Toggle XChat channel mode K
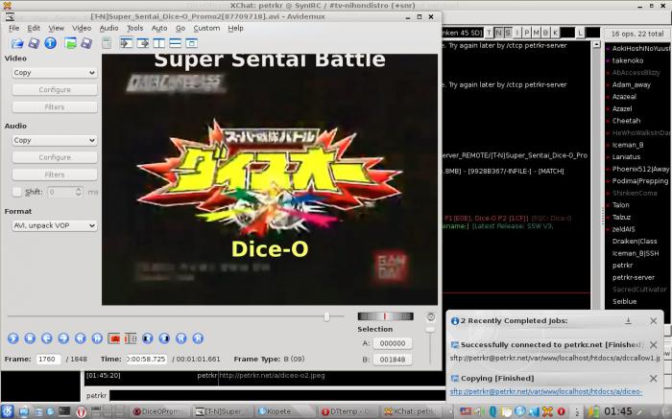The width and height of the screenshot is (672, 419). click(x=555, y=33)
